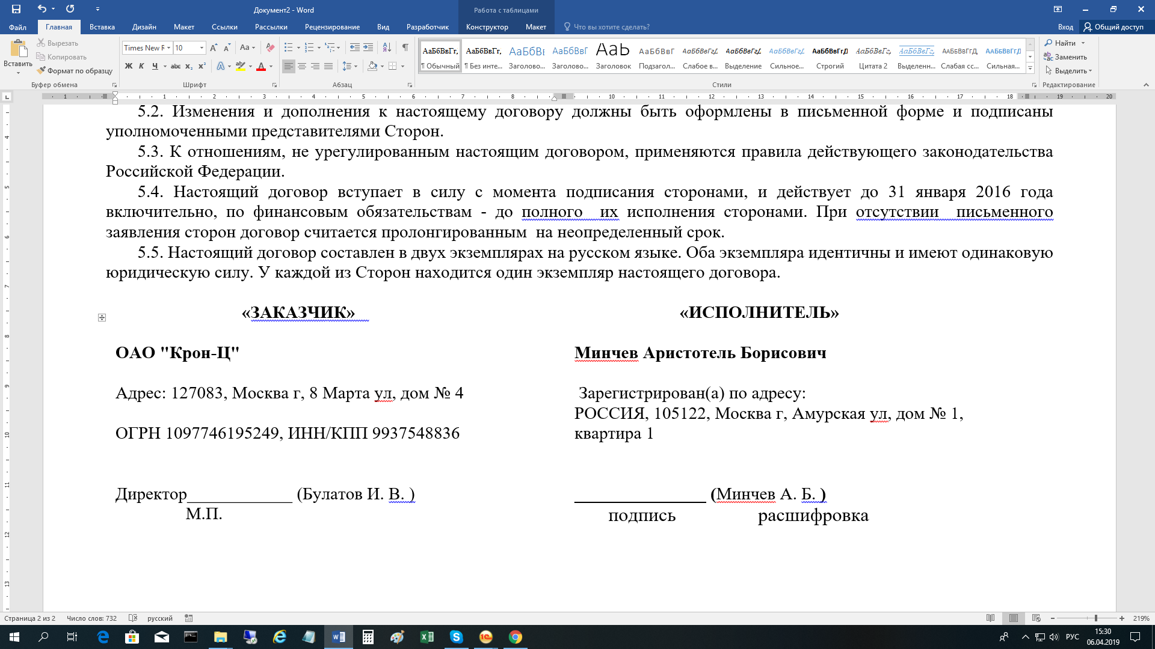Click the zoom slider plus button
1155x649 pixels.
[x=1122, y=618]
